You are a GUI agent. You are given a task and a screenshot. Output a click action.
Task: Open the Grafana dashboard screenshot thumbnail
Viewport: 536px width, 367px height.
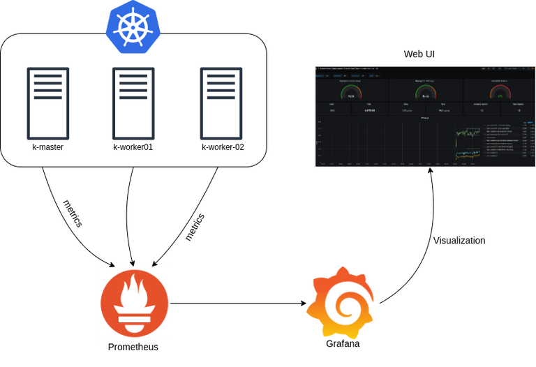tap(425, 117)
